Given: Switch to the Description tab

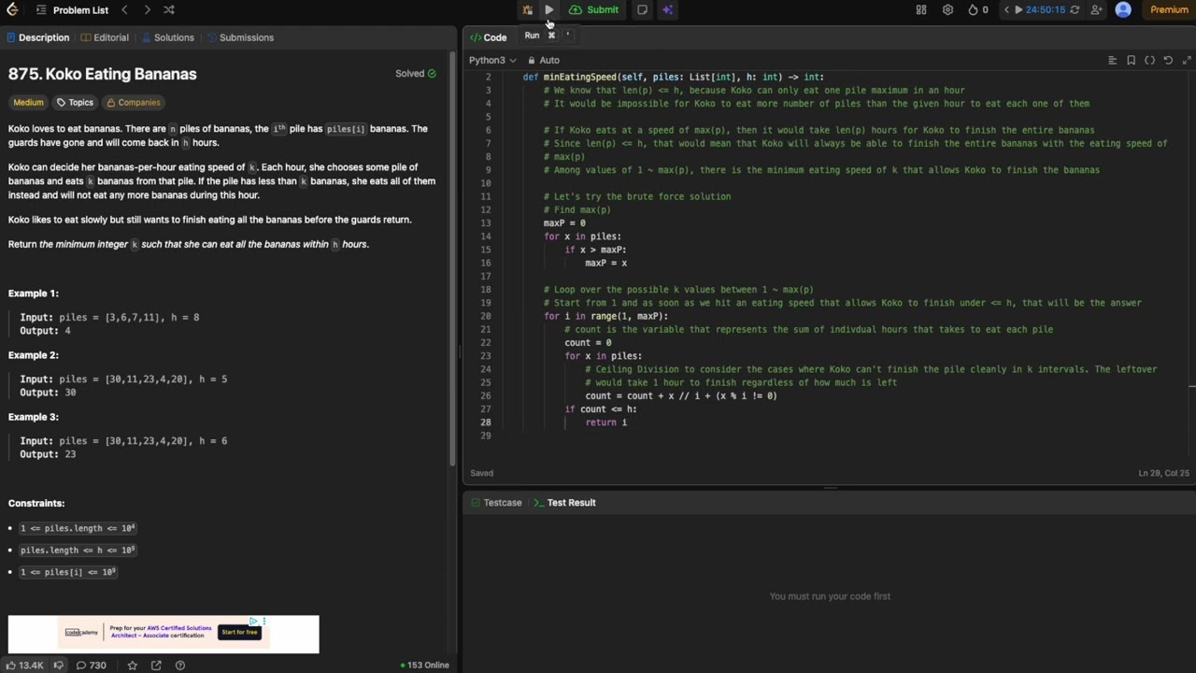Looking at the screenshot, I should point(38,37).
